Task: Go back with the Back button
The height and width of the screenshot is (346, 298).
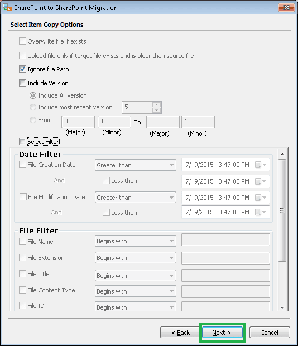Action: click(x=180, y=332)
